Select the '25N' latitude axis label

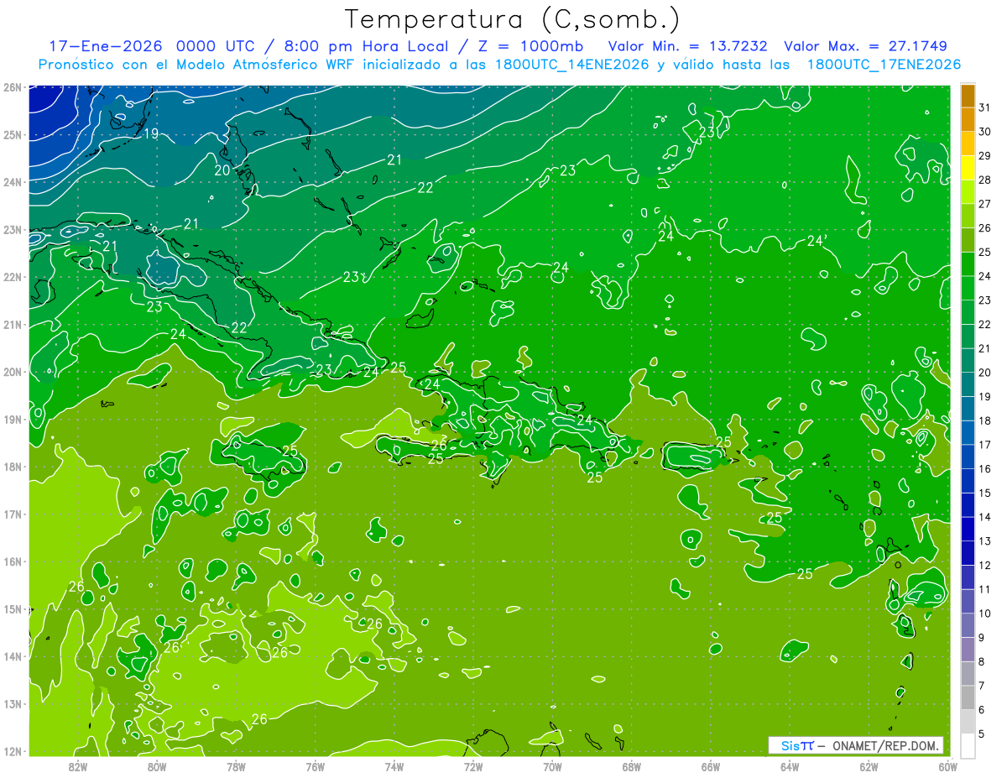pyautogui.click(x=12, y=134)
